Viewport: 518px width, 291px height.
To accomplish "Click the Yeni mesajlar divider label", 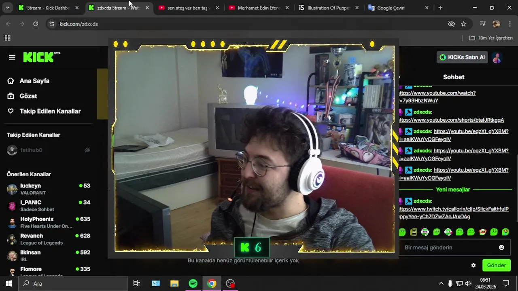I will click(453, 190).
